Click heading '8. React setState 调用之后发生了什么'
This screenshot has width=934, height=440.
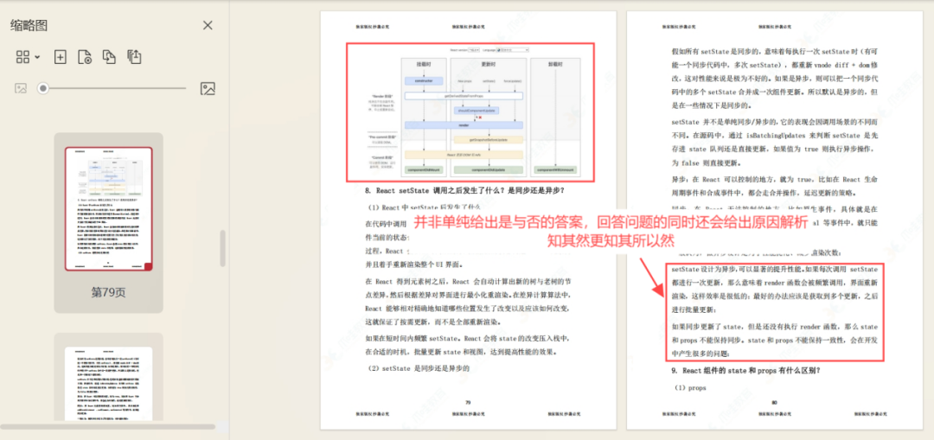click(x=464, y=191)
